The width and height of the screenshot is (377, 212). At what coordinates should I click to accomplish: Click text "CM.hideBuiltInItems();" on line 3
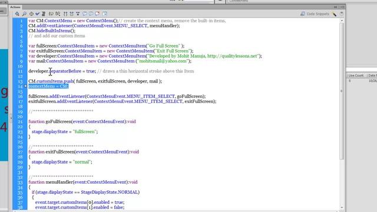[52, 31]
